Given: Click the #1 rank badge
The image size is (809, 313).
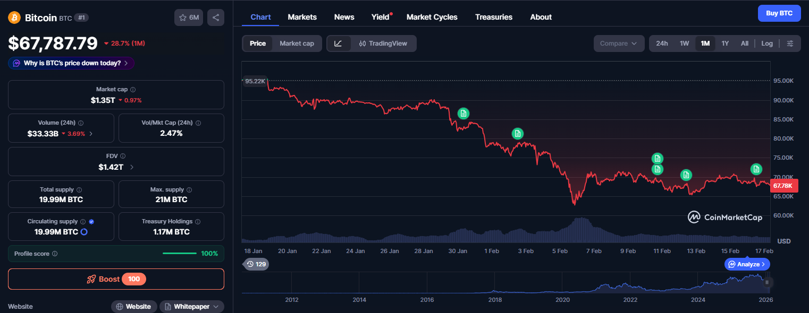Looking at the screenshot, I should click(81, 18).
